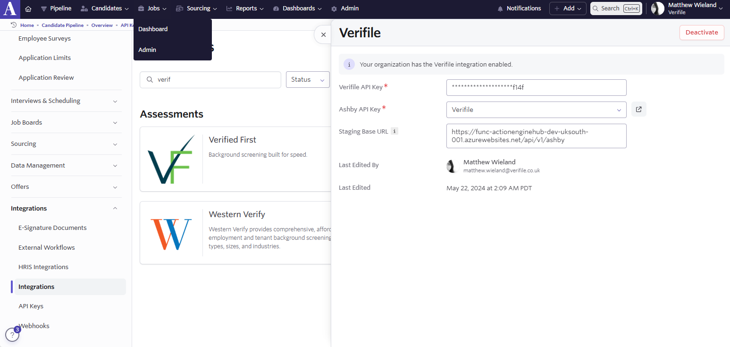Open External Workflows in sidebar
Screen dimensions: 730x347
47,248
